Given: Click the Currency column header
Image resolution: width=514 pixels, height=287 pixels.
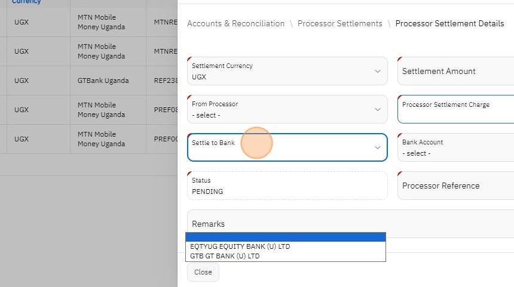Looking at the screenshot, I should [x=26, y=2].
